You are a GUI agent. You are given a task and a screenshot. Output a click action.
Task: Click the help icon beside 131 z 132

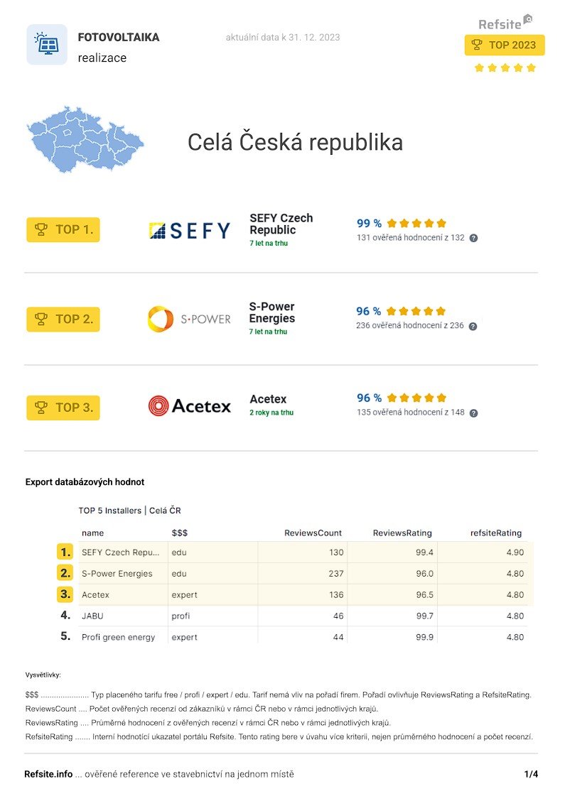(x=473, y=238)
